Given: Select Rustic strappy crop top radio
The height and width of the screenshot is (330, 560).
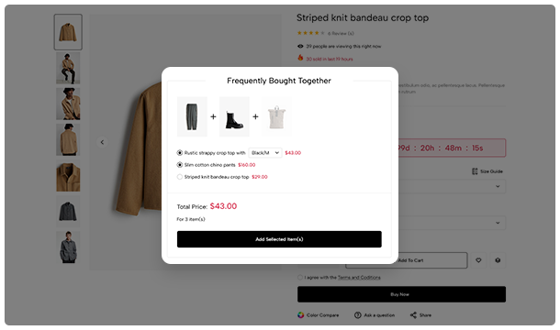Looking at the screenshot, I should [x=180, y=153].
